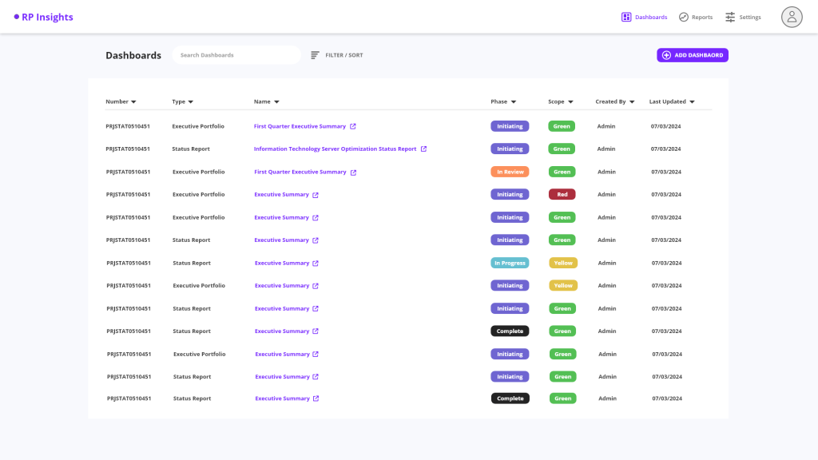Screen dimensions: 818x460
Task: Open the Created By column dropdown
Action: pyautogui.click(x=632, y=102)
